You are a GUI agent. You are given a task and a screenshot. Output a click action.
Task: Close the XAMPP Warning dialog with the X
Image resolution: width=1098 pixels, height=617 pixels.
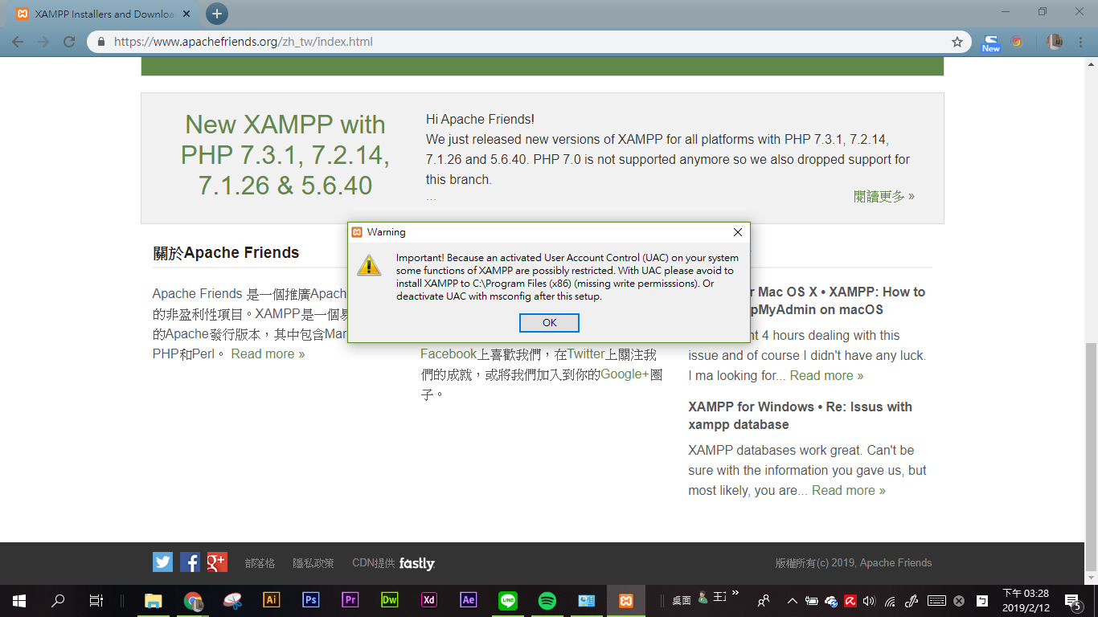coord(738,232)
